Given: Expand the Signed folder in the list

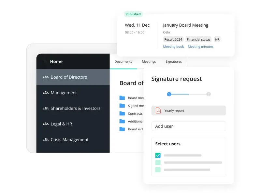Looking at the screenshot, I should pos(122,106).
